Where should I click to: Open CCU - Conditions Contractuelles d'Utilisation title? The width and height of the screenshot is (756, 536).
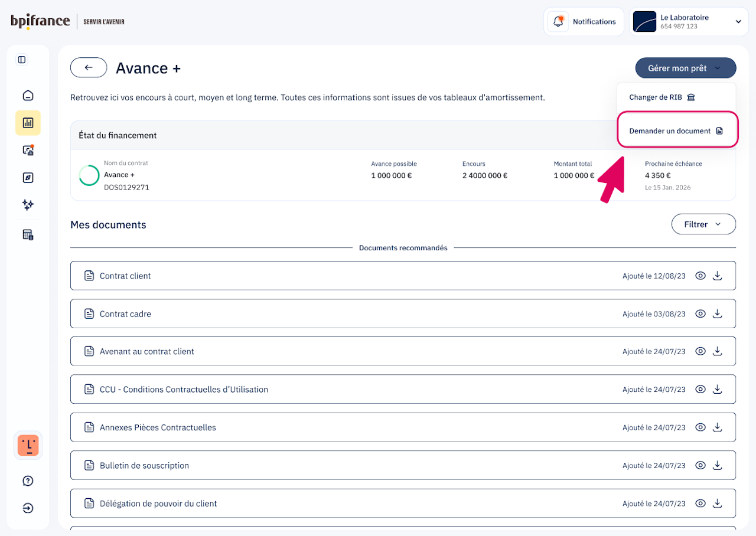click(x=184, y=390)
